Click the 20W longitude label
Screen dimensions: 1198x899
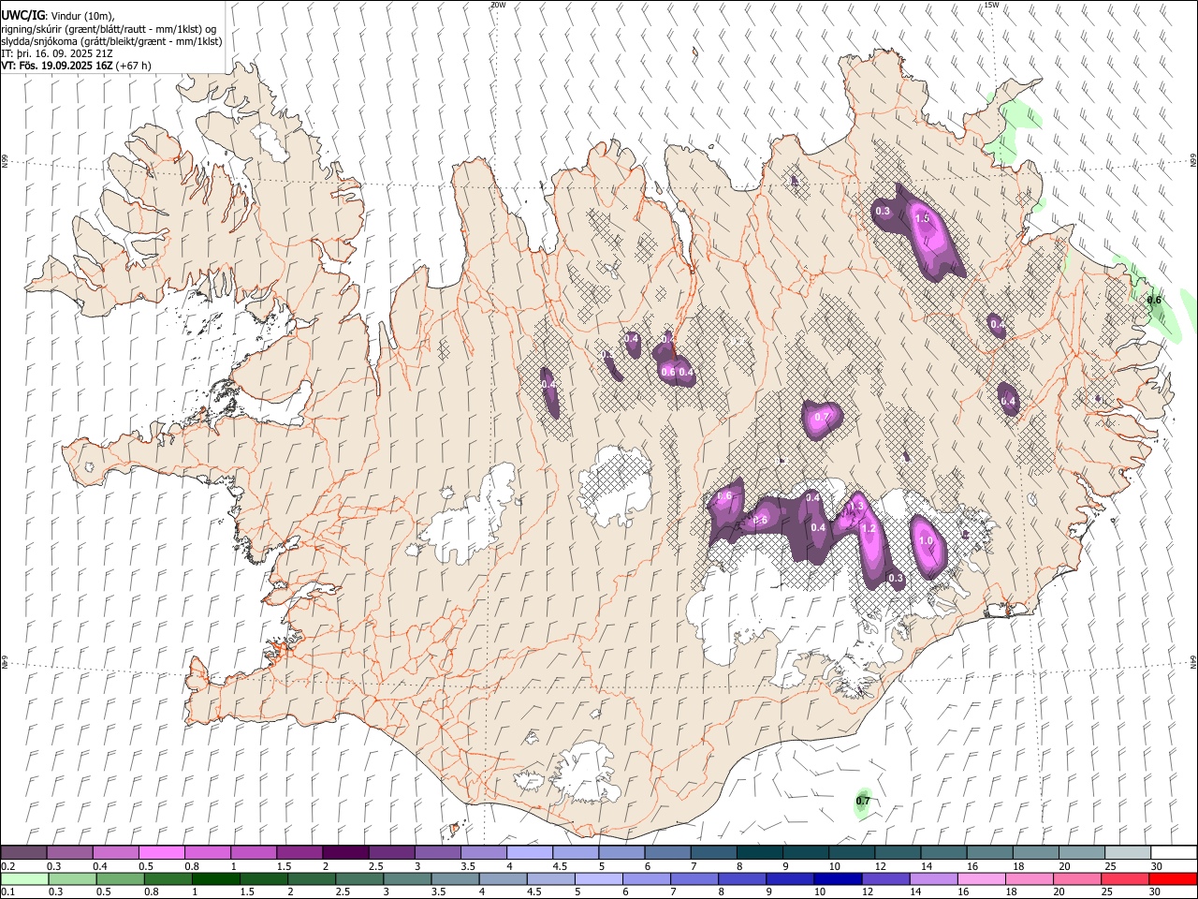click(498, 4)
